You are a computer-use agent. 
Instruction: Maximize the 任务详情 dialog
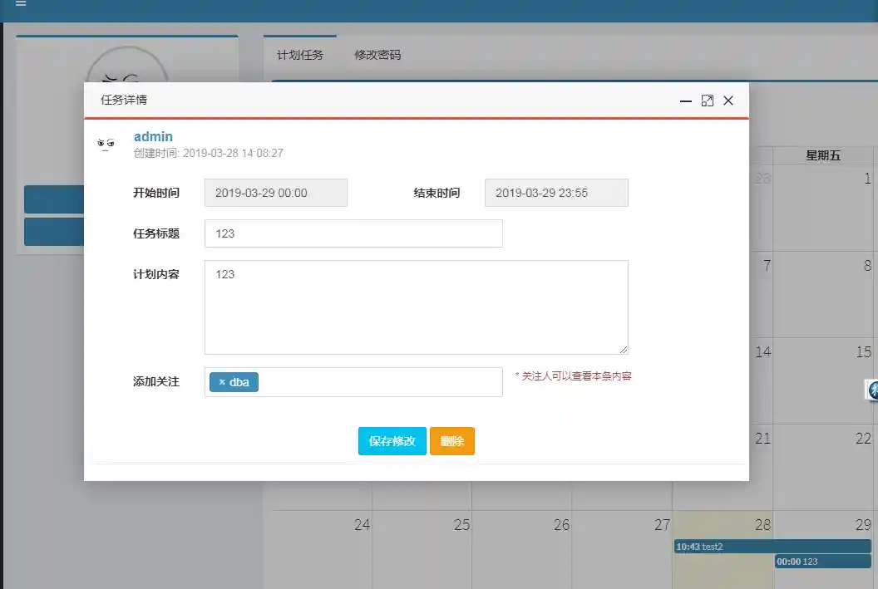coord(708,101)
